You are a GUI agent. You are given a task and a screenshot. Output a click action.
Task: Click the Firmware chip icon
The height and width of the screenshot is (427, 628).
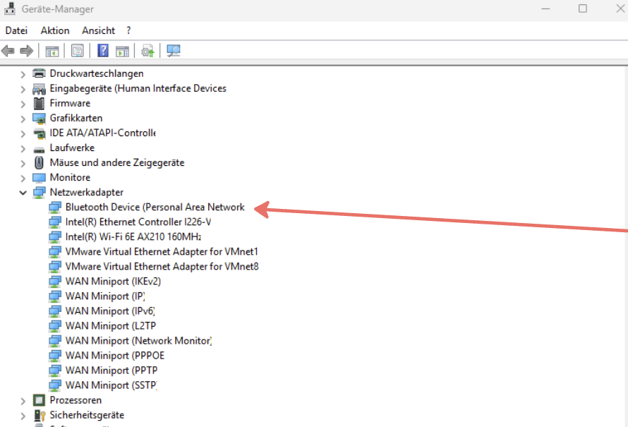point(39,103)
